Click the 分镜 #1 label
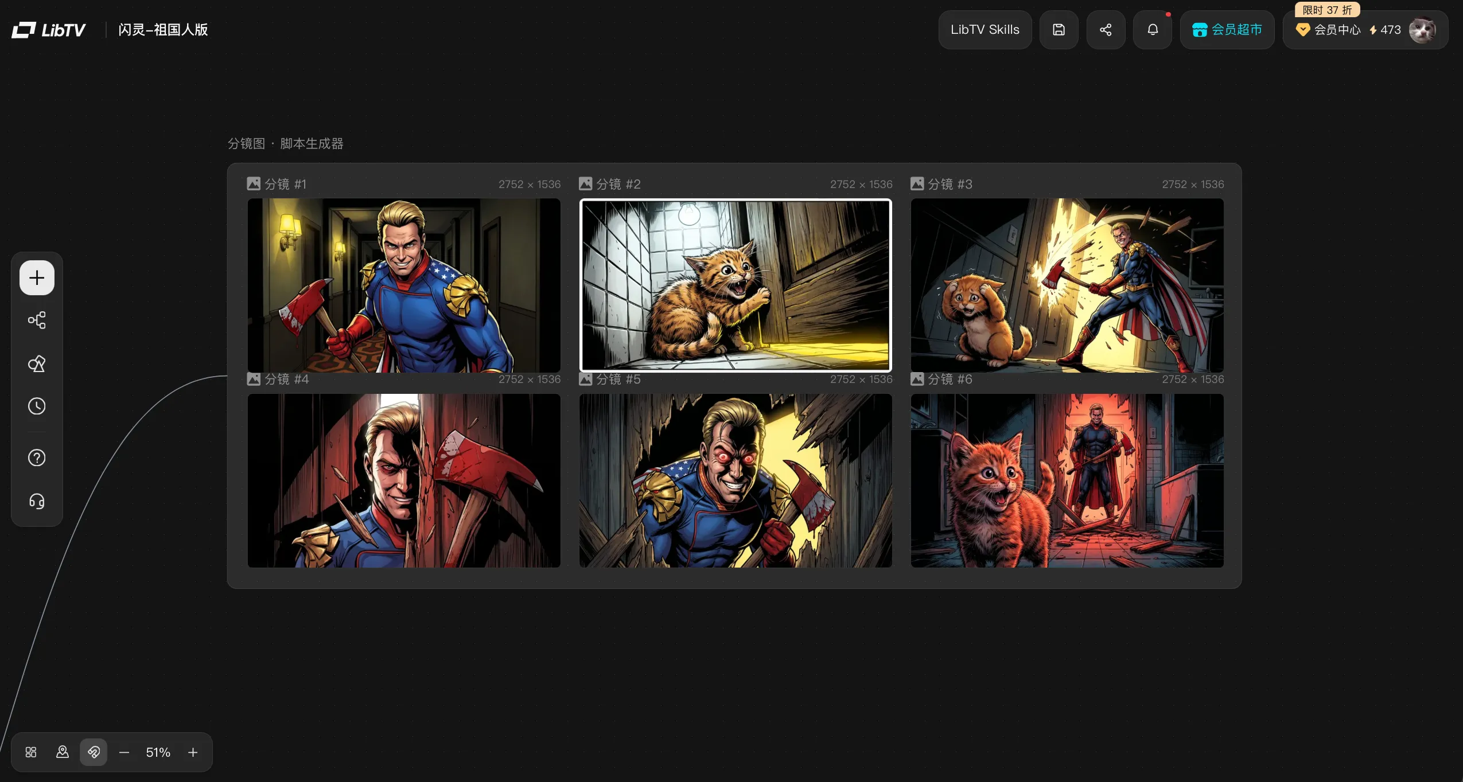This screenshot has height=782, width=1463. (285, 184)
